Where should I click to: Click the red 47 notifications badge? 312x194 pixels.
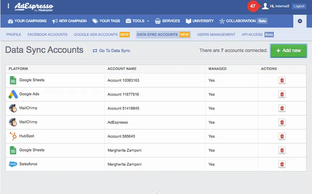click(x=253, y=6)
